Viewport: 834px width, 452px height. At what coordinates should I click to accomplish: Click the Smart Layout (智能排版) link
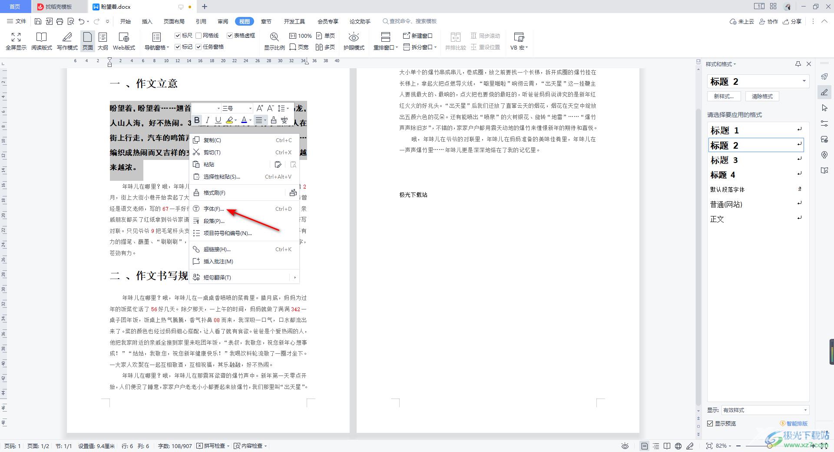pyautogui.click(x=794, y=423)
